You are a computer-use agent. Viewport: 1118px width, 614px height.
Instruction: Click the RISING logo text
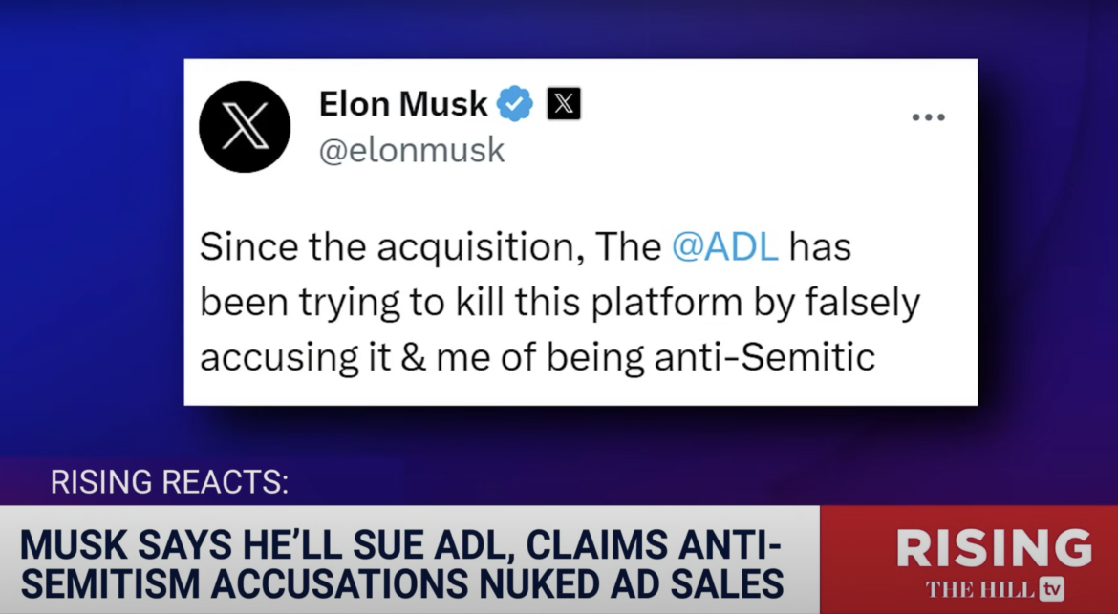coord(994,548)
